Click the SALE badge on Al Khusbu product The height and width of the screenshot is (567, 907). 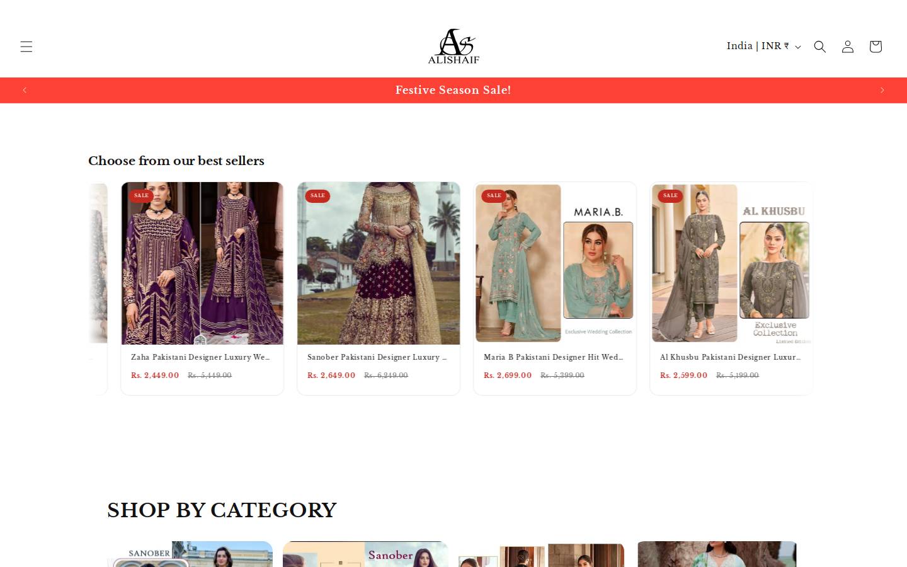670,196
